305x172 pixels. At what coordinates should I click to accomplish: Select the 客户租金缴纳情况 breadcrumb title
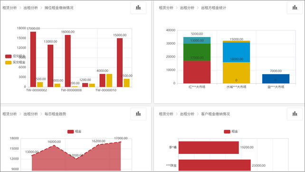pos(215,114)
